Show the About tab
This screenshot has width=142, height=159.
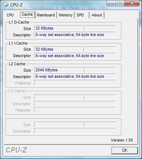click(x=97, y=15)
